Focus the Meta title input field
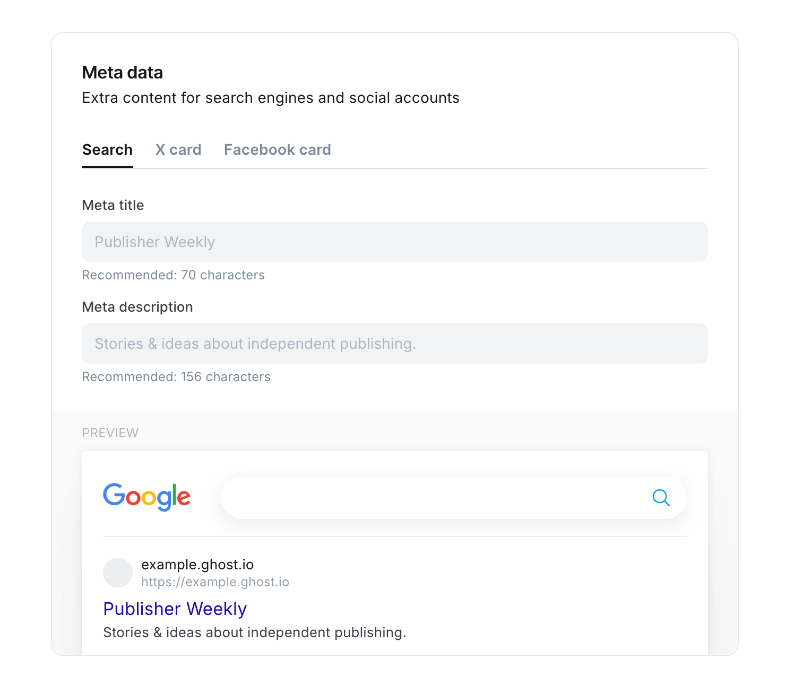794x687 pixels. (x=395, y=242)
